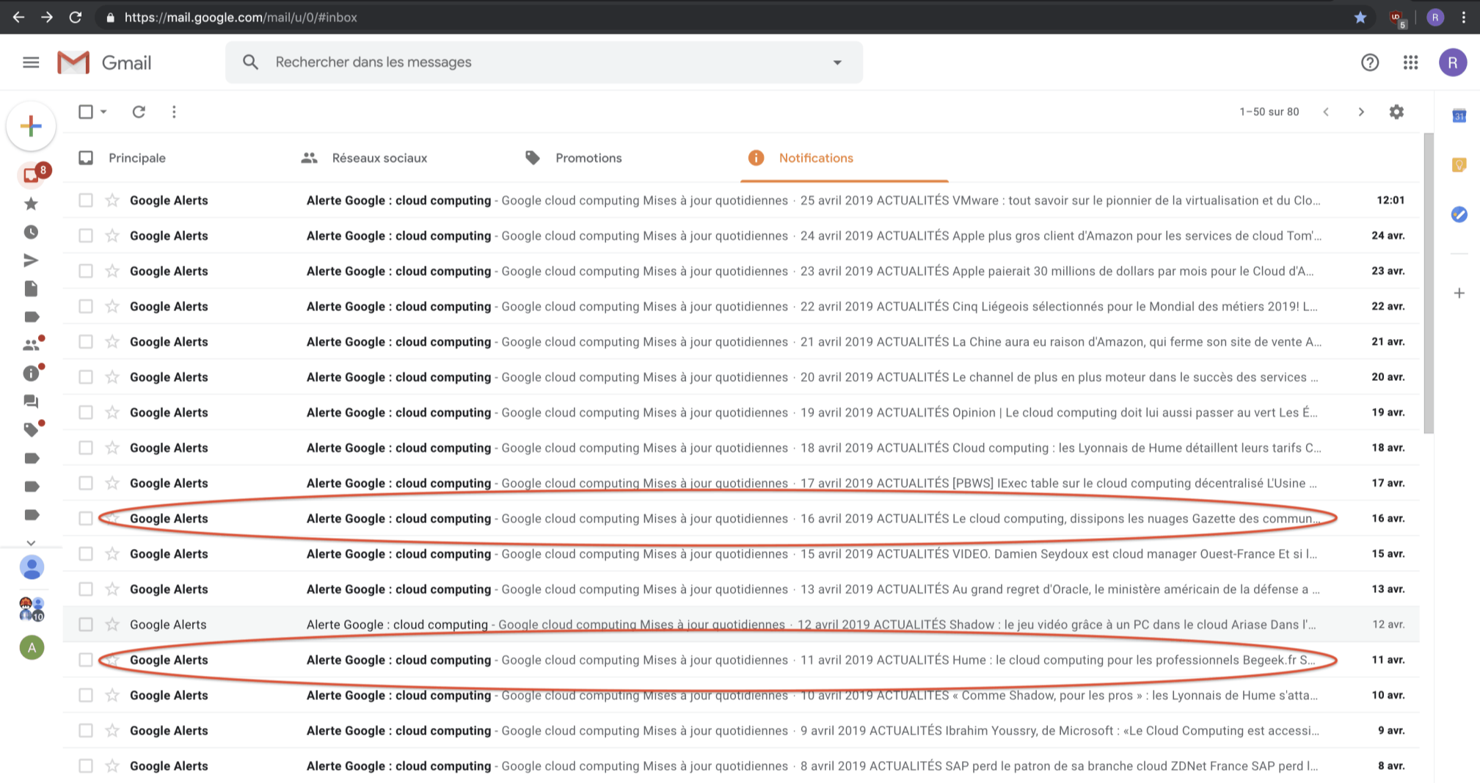
Task: Switch to Réseaux sociaux tab
Action: 379,158
